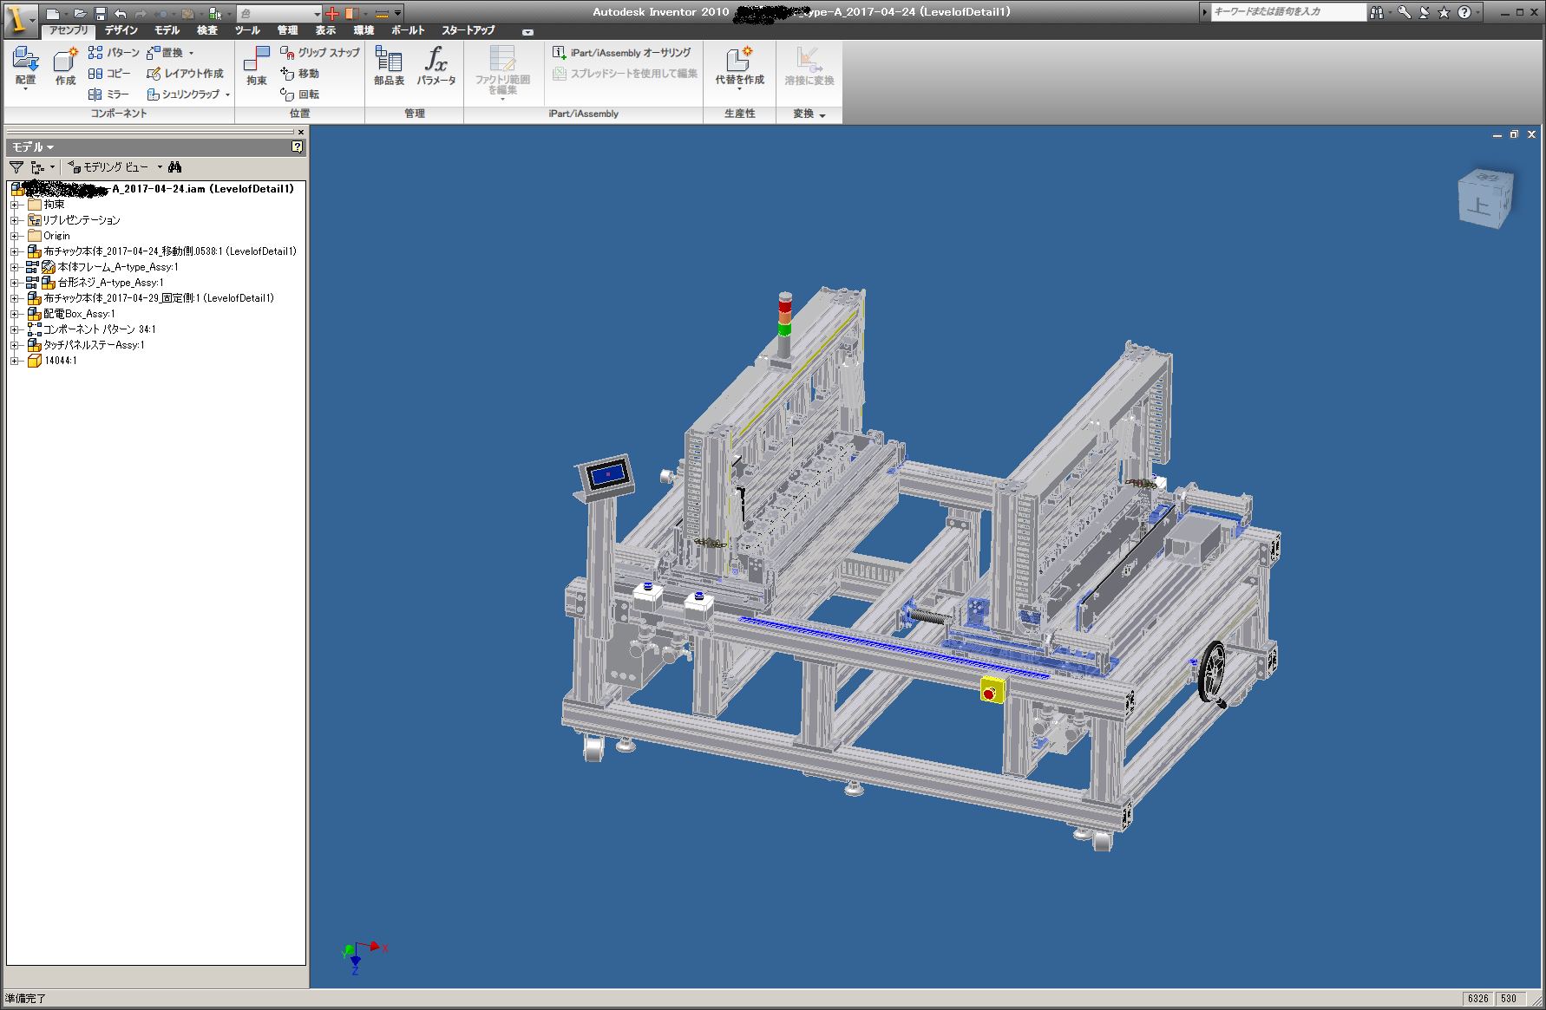
Task: Select the ミラー (Mirror) component tool
Action: tap(108, 94)
